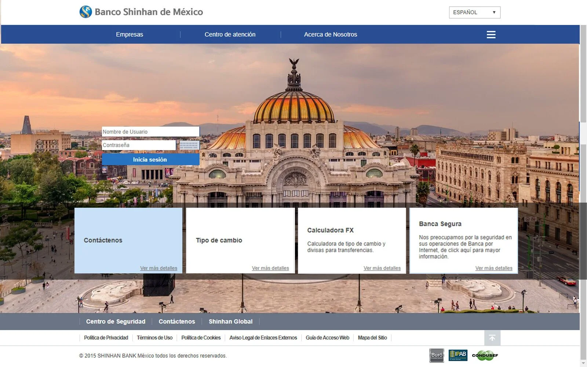
Task: Open Política de Privacidad link
Action: click(106, 338)
